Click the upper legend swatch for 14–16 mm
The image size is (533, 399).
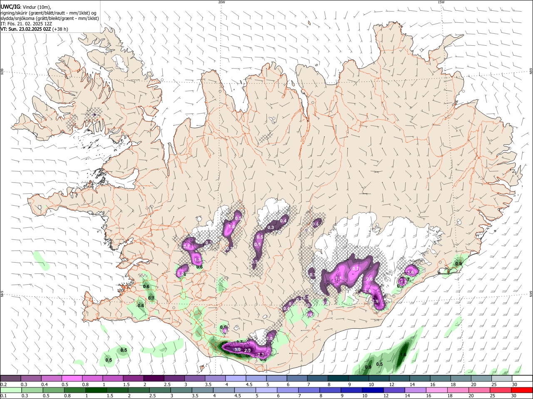click(419, 379)
